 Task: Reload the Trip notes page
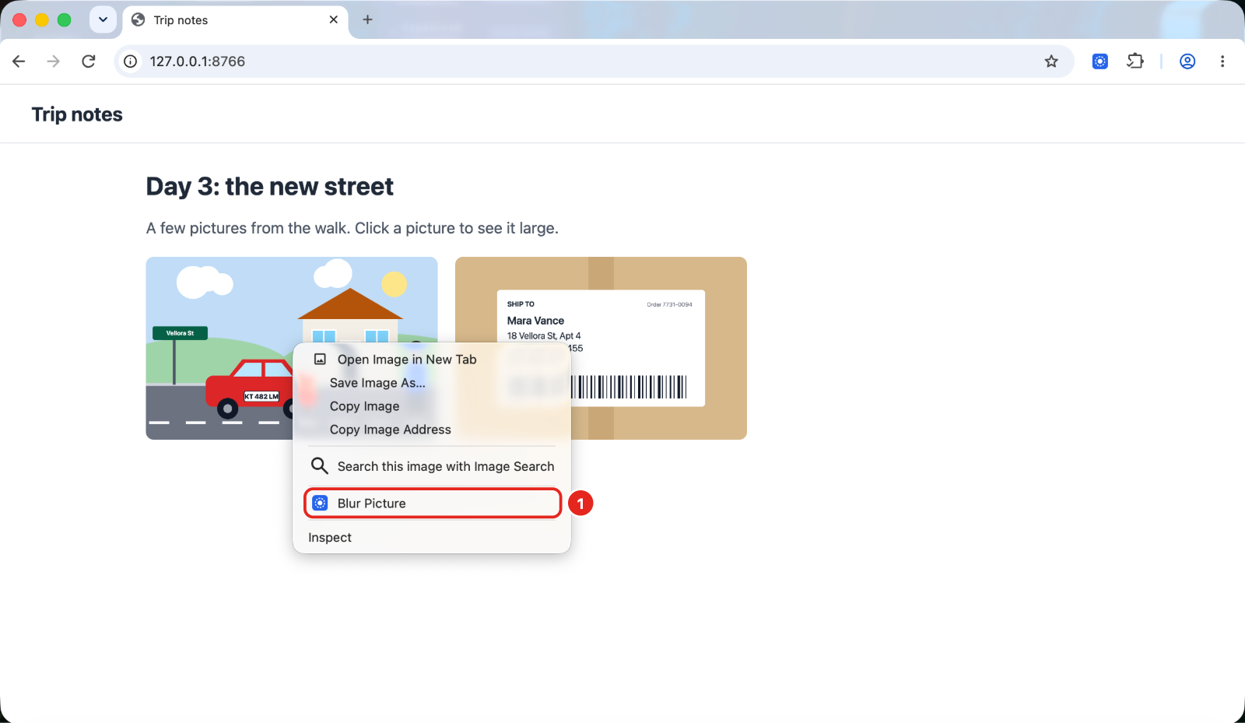[x=89, y=61]
